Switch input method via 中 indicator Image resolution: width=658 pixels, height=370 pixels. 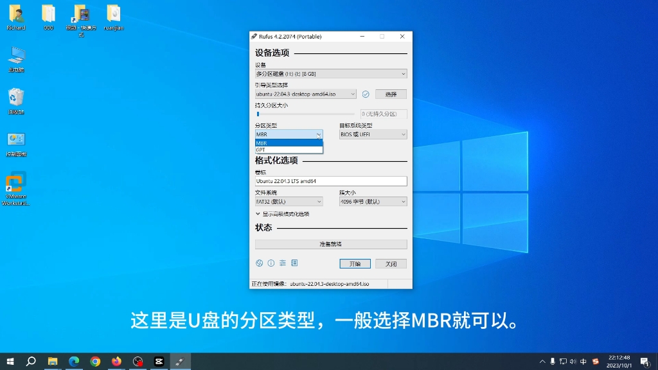(583, 362)
